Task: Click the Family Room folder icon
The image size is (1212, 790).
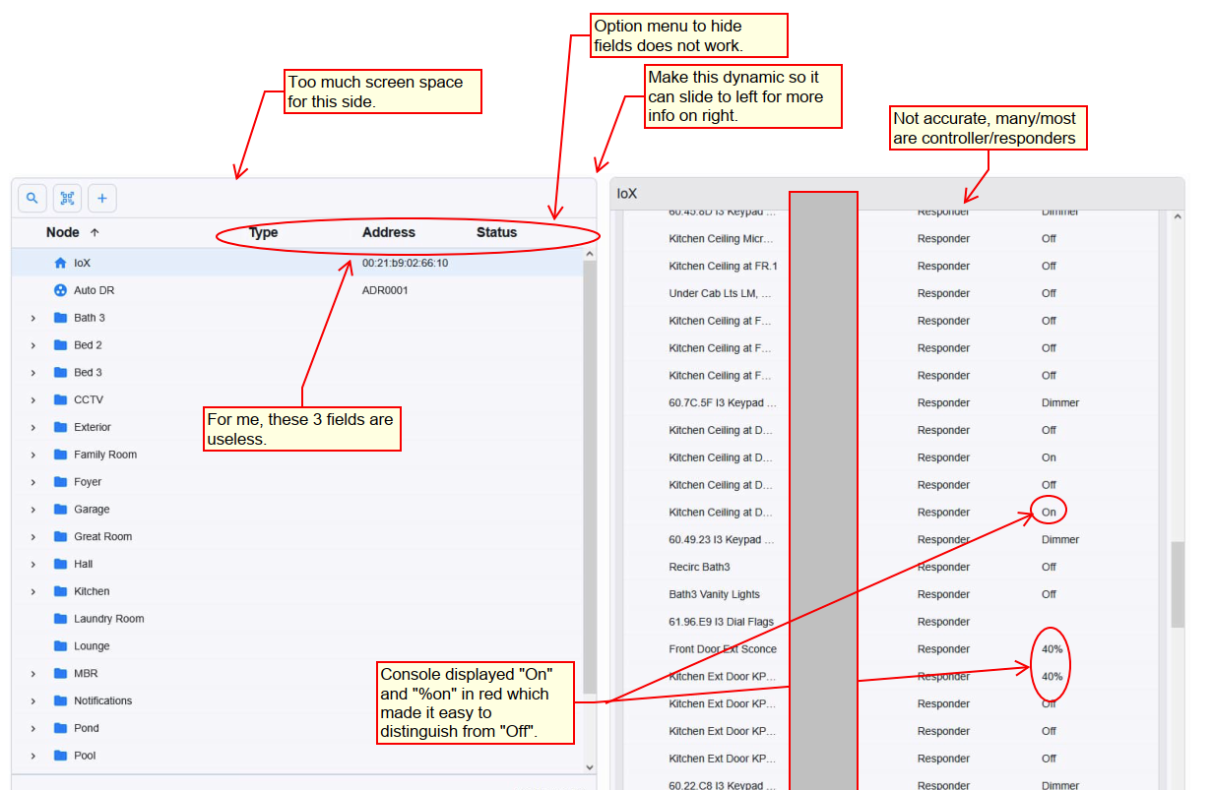Action: (60, 455)
